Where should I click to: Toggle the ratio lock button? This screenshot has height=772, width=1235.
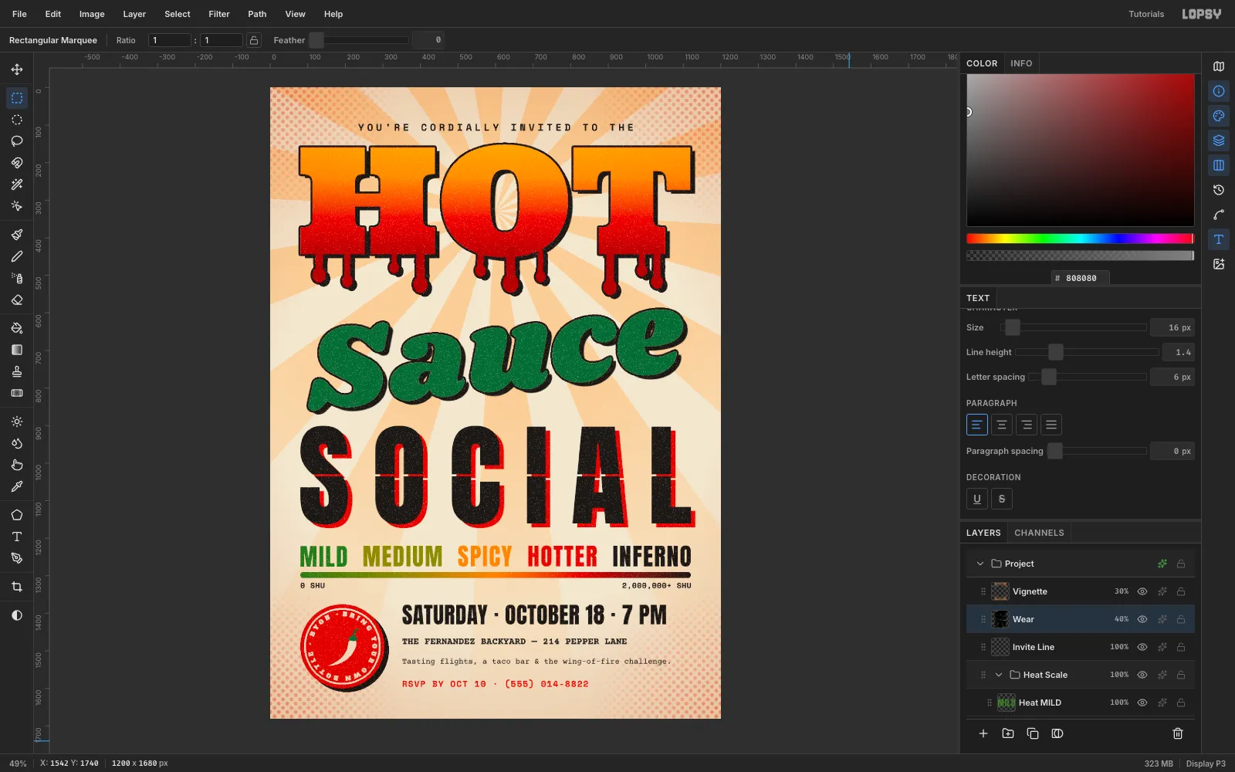[x=254, y=40]
